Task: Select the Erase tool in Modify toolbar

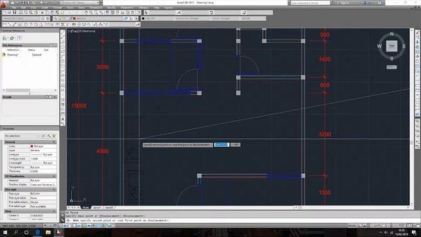Action: tap(418, 32)
